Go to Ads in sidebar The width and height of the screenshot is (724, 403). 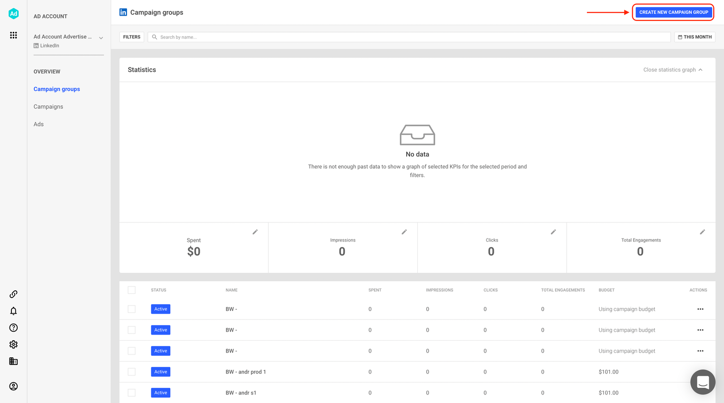pos(39,125)
